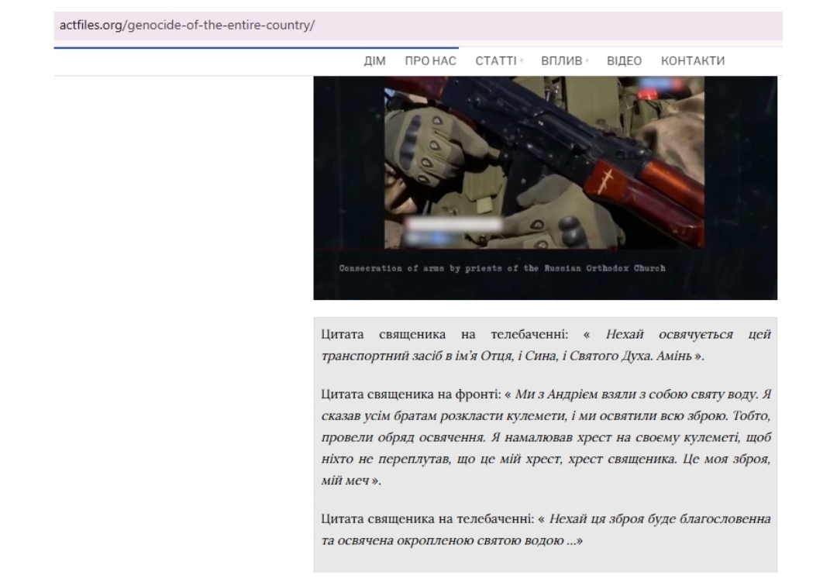
Task: Click the actfiles.org domain in the address bar
Action: [91, 25]
